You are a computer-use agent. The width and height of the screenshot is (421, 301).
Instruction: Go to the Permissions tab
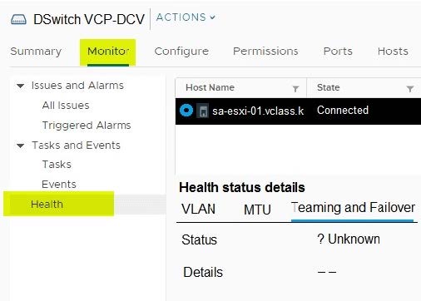[265, 52]
